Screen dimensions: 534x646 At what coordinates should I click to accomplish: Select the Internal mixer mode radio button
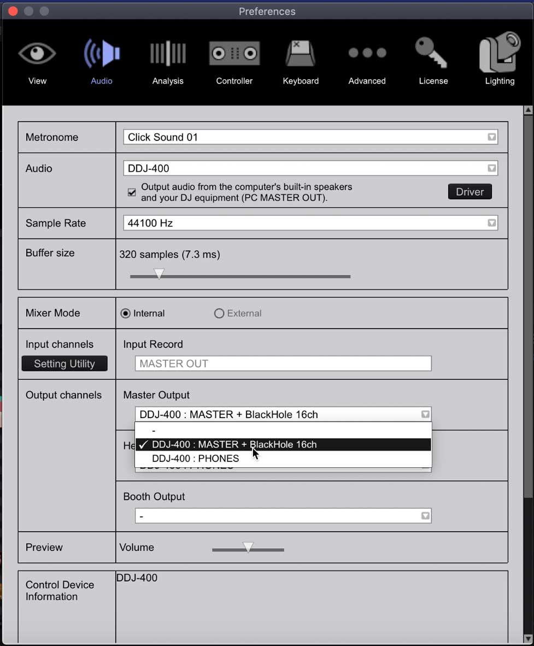pos(126,313)
